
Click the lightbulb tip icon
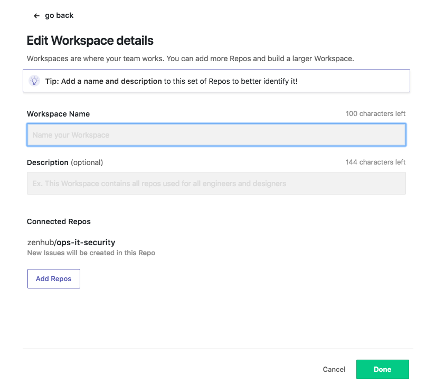coord(34,81)
